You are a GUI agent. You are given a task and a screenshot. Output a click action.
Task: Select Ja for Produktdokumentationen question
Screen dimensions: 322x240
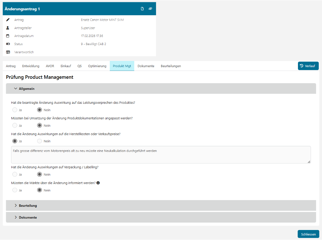pyautogui.click(x=15, y=126)
